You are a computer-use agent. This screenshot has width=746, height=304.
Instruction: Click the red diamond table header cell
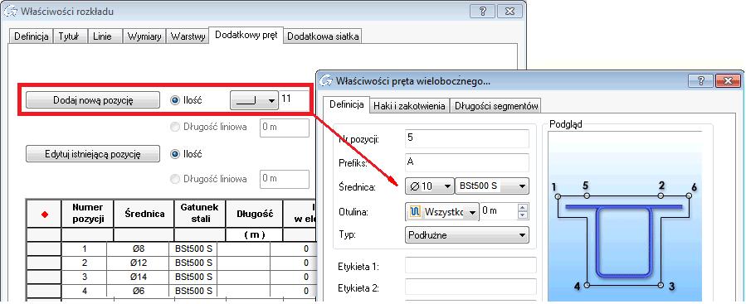(x=44, y=215)
